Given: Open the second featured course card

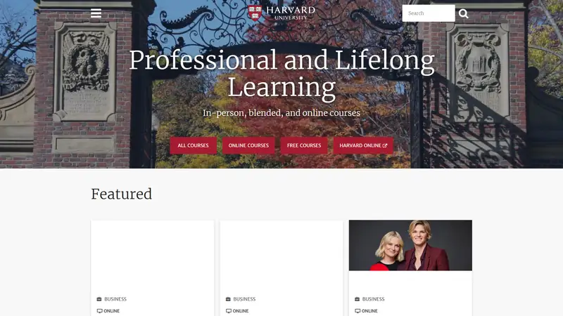Looking at the screenshot, I should 281,268.
